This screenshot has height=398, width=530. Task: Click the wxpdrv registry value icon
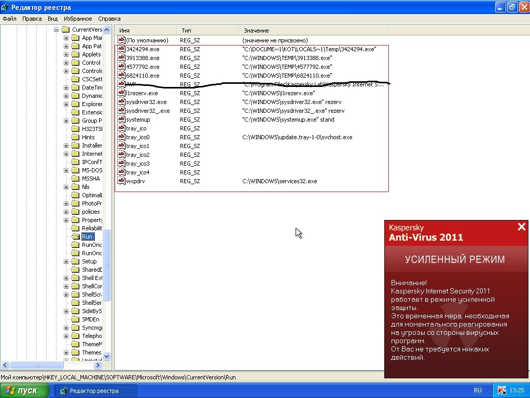121,181
